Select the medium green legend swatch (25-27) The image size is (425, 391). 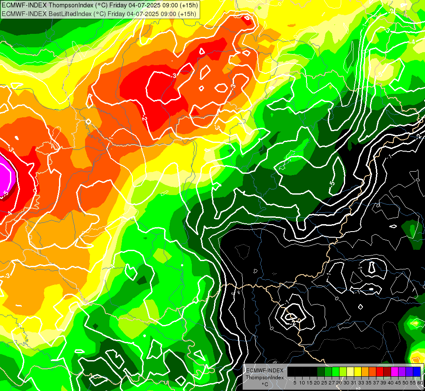point(328,372)
